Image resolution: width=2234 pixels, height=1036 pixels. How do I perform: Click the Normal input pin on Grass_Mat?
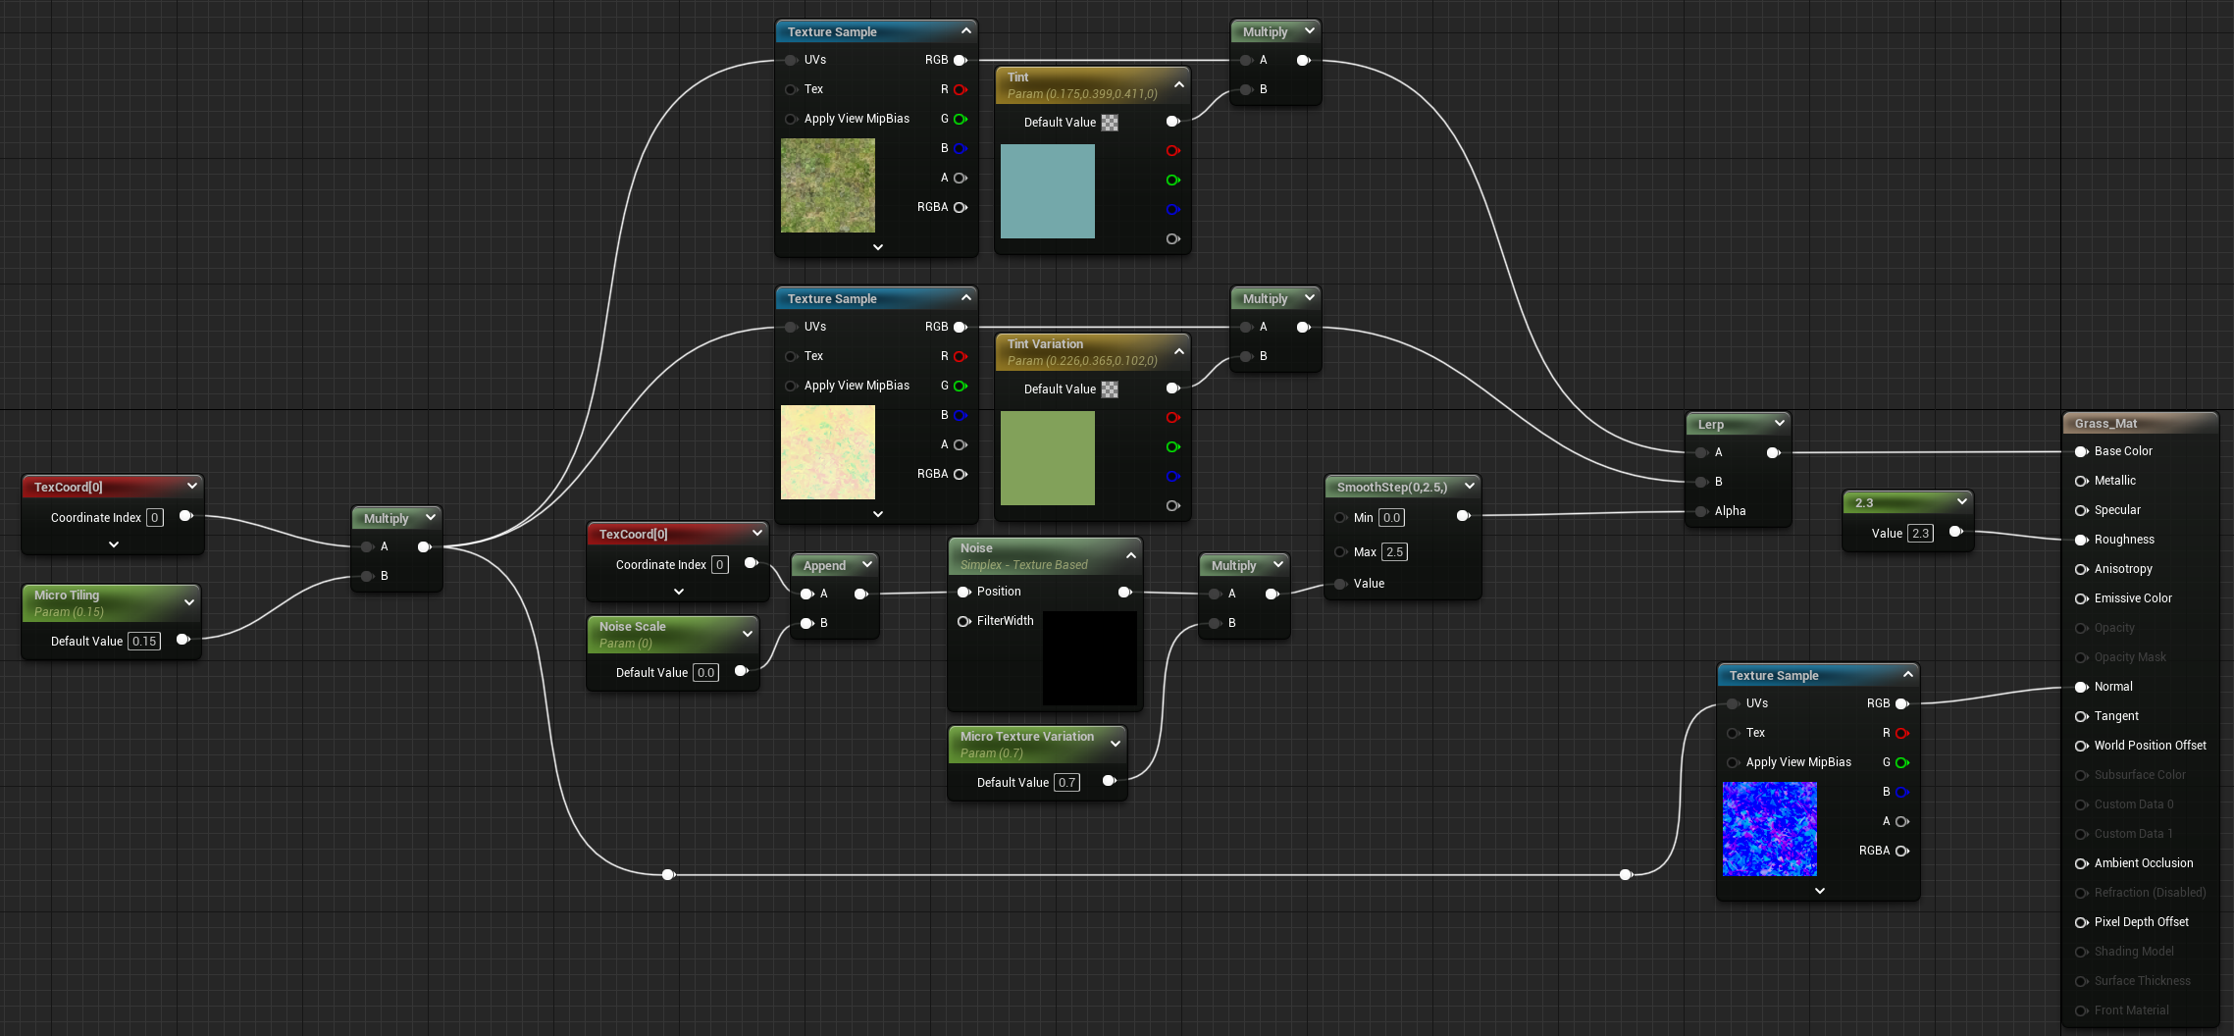(x=2081, y=687)
